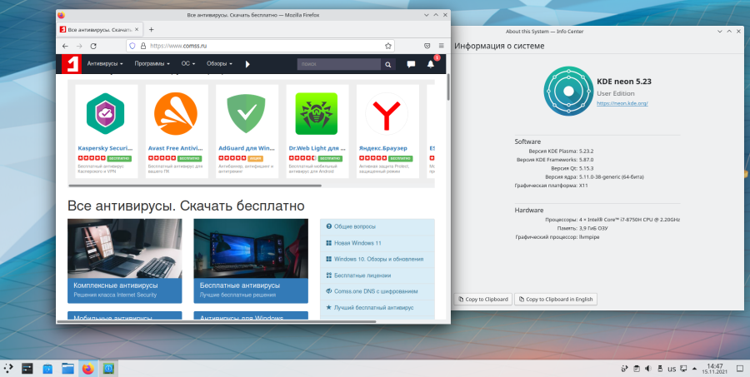This screenshot has height=377, width=750.
Task: Open AdGuard shield card image
Action: 246,114
